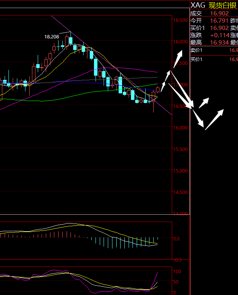Viewport: 238px width, 295px height.
Task: Click the 现货白银 instrument name
Action: 223,5
